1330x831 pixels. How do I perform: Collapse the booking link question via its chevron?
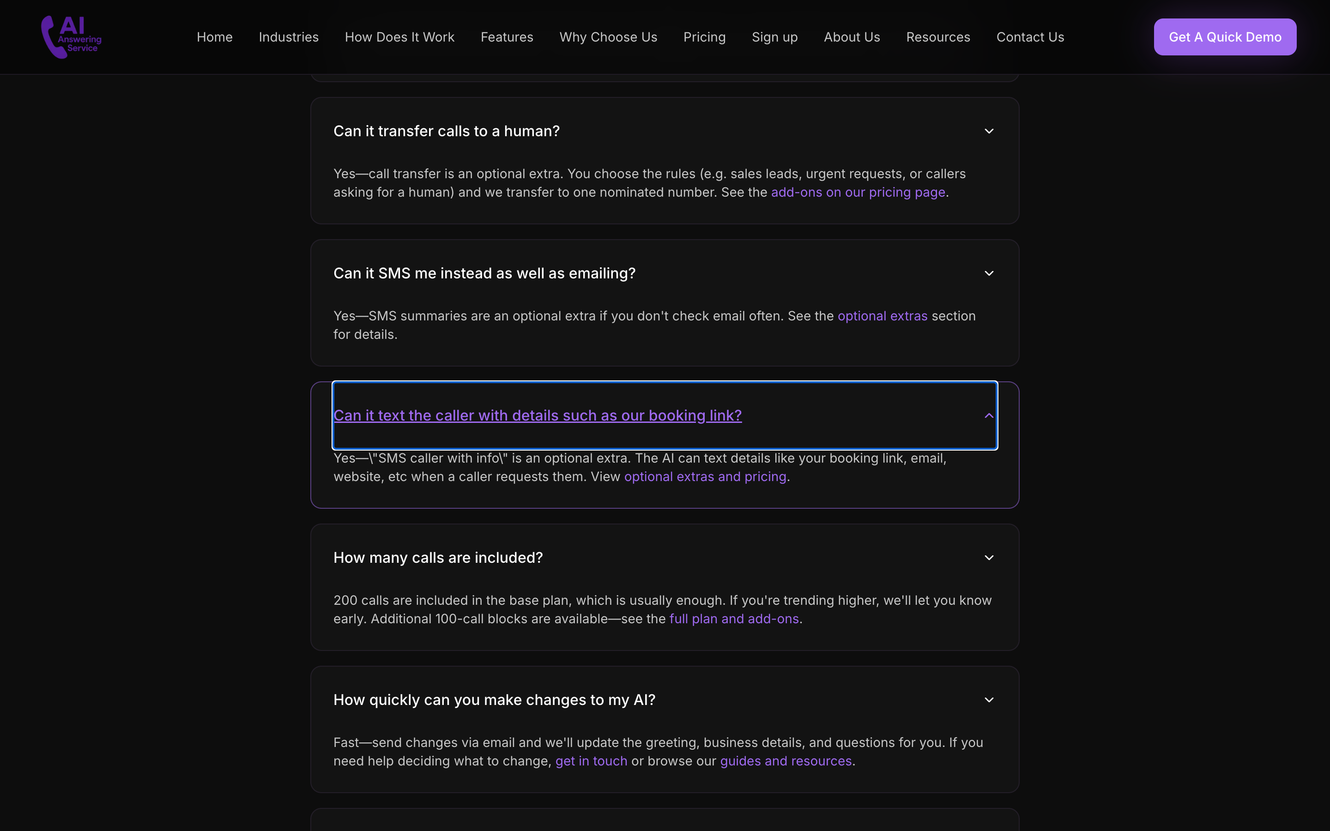988,415
